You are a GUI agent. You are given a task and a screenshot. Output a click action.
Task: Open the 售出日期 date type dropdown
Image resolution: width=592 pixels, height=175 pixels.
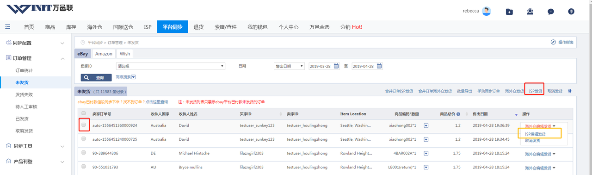point(289,66)
